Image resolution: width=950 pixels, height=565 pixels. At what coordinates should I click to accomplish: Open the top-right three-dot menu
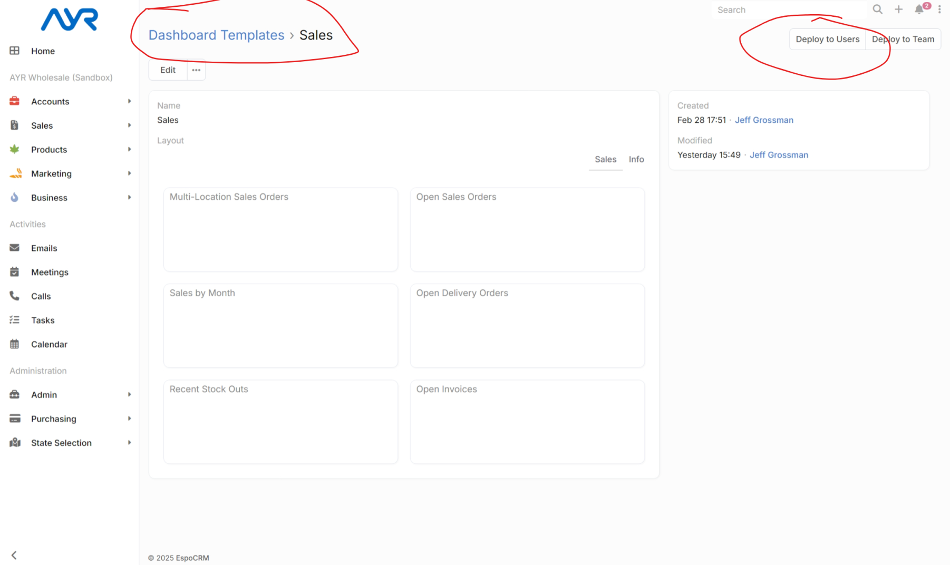click(939, 9)
